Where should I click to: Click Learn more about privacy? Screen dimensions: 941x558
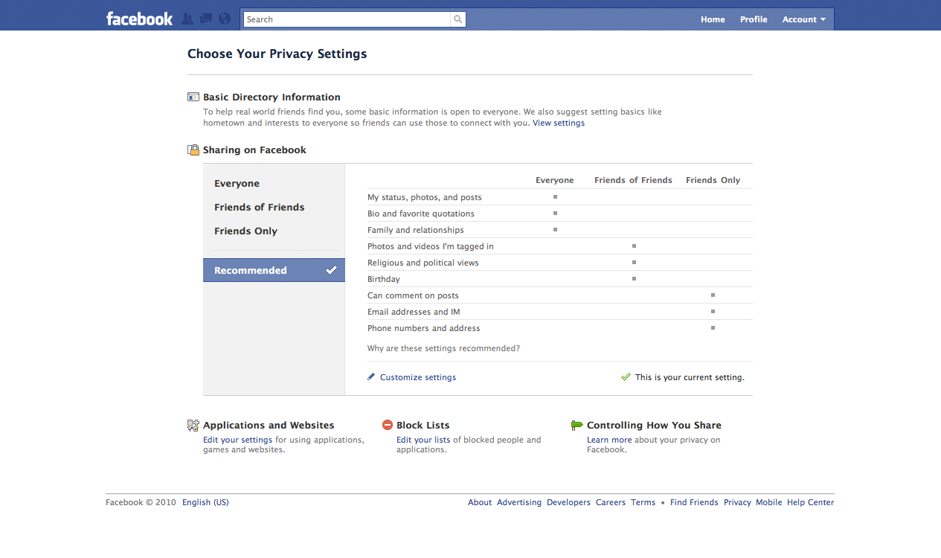pyautogui.click(x=609, y=440)
